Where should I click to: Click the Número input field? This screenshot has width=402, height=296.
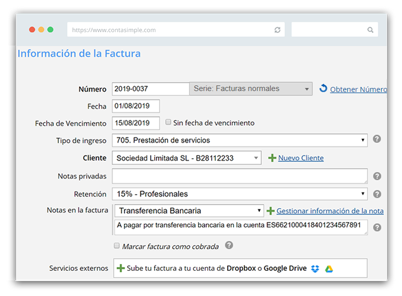(x=151, y=89)
